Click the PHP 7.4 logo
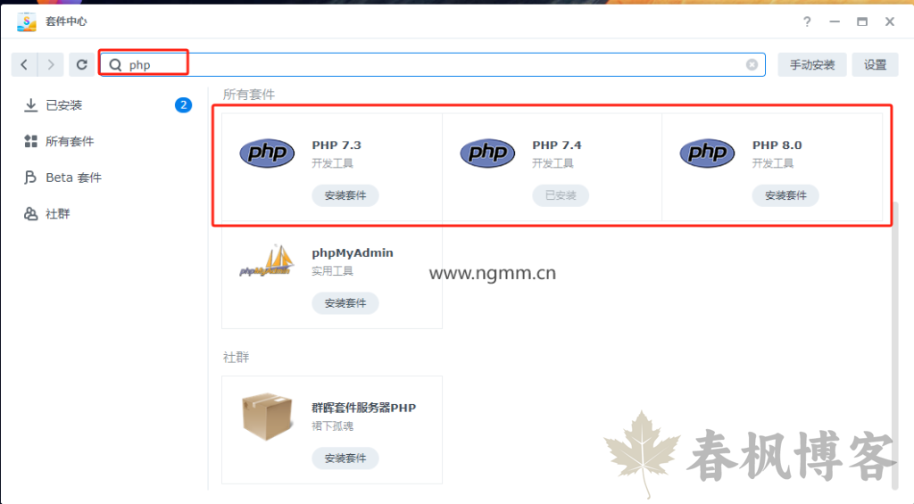 point(487,153)
